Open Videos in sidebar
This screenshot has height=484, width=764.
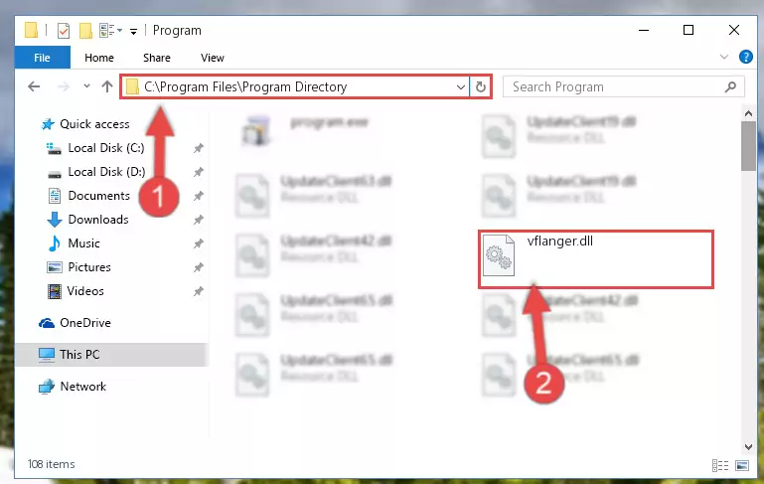(85, 291)
